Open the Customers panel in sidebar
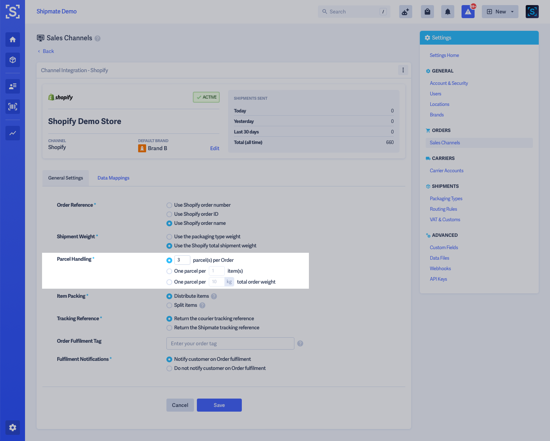550x441 pixels. (x=13, y=86)
